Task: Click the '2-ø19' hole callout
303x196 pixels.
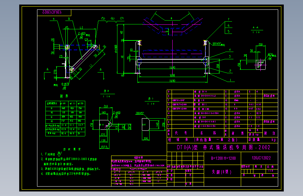Action: tap(81, 33)
